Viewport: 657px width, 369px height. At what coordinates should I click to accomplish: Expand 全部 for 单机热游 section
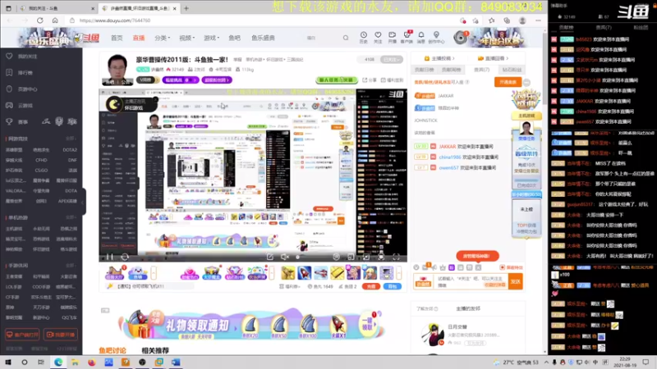(x=71, y=217)
